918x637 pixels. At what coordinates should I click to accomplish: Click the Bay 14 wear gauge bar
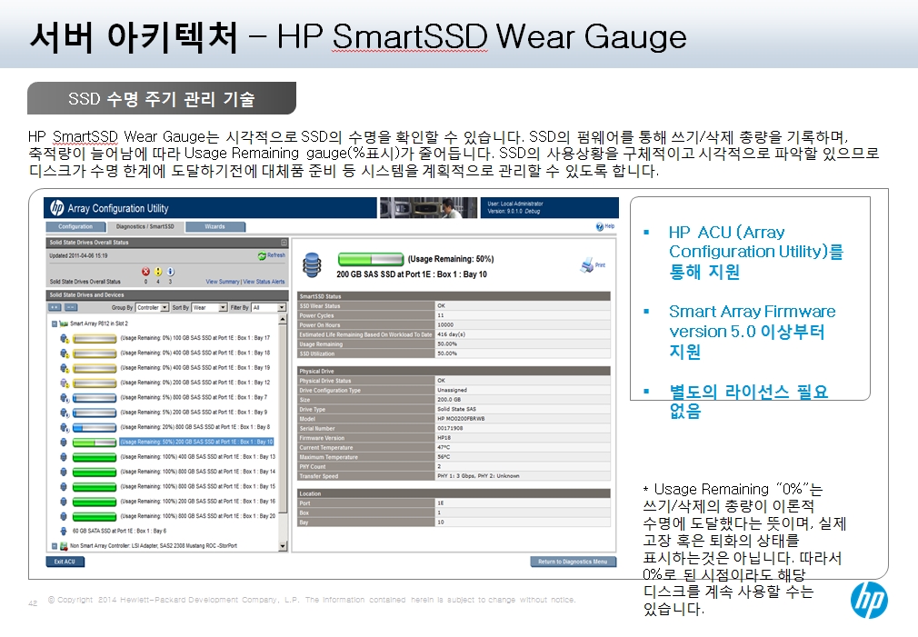pos(95,472)
